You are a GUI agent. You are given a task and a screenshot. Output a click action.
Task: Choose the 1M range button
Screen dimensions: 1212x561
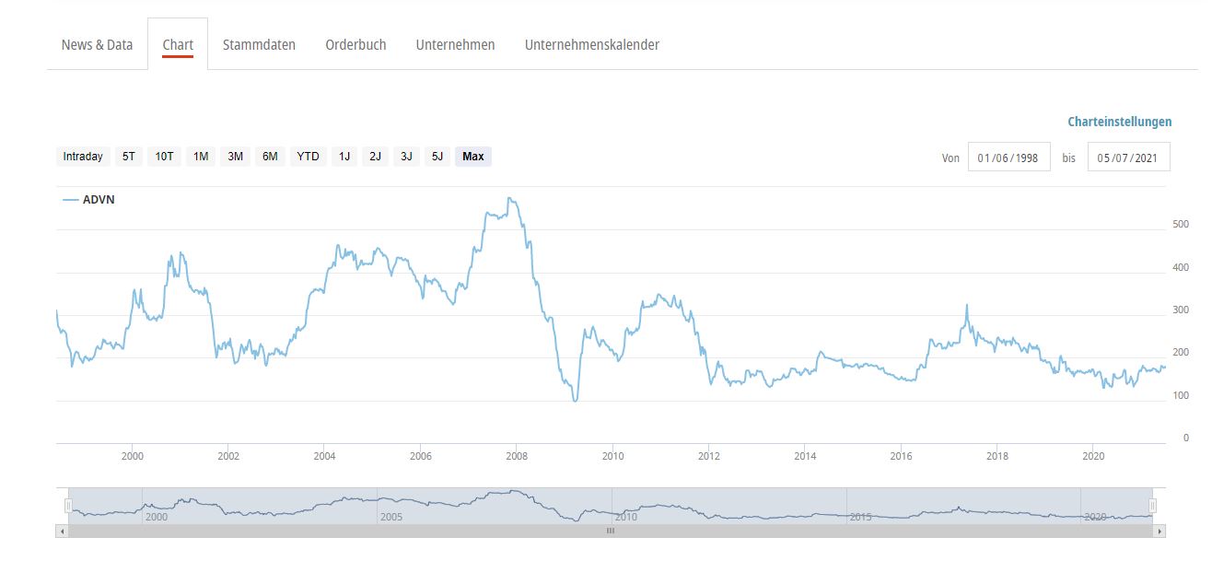(x=201, y=157)
